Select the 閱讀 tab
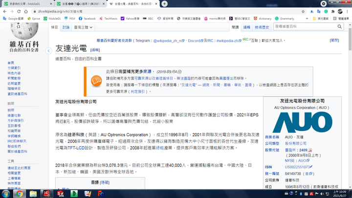Image resolution: width=352 pixels, height=198 pixels. coord(235,27)
